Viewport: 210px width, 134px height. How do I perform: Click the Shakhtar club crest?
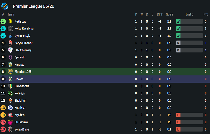click(10, 100)
